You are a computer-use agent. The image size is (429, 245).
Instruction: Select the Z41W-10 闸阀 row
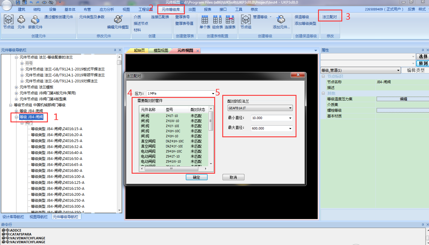(x=174, y=121)
